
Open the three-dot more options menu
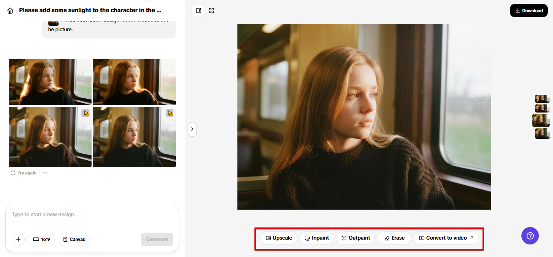pyautogui.click(x=45, y=173)
